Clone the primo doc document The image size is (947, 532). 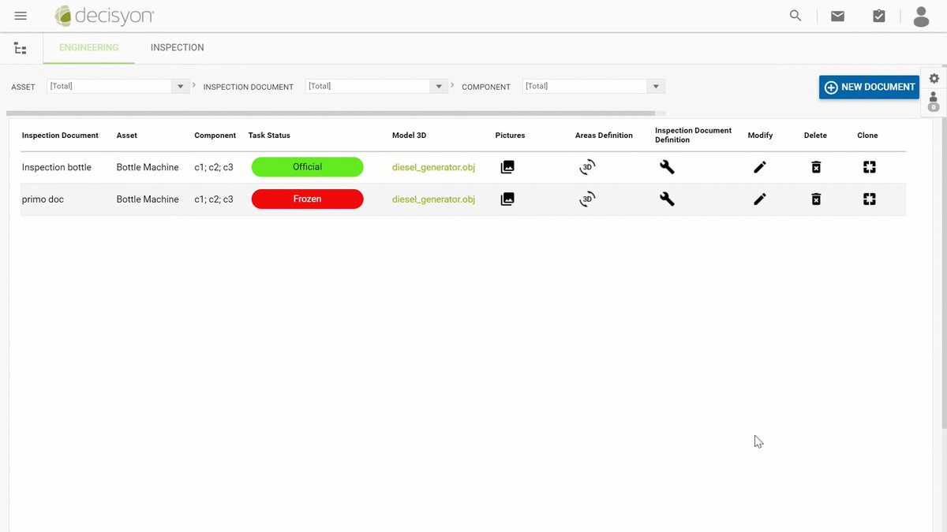pos(870,199)
